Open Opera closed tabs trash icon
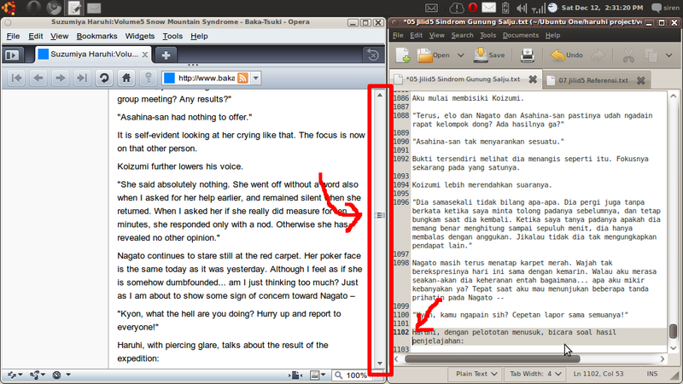683x384 pixels. (x=373, y=55)
